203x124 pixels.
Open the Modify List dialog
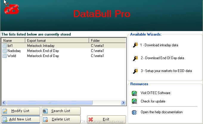[21, 111]
